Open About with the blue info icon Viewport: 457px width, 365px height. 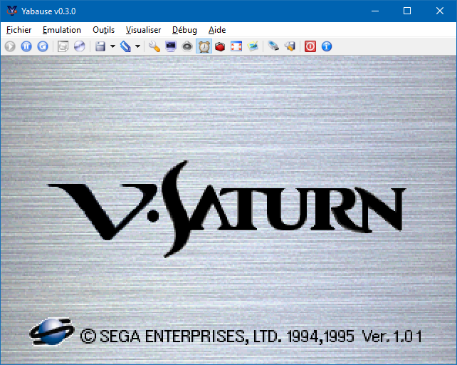[327, 46]
